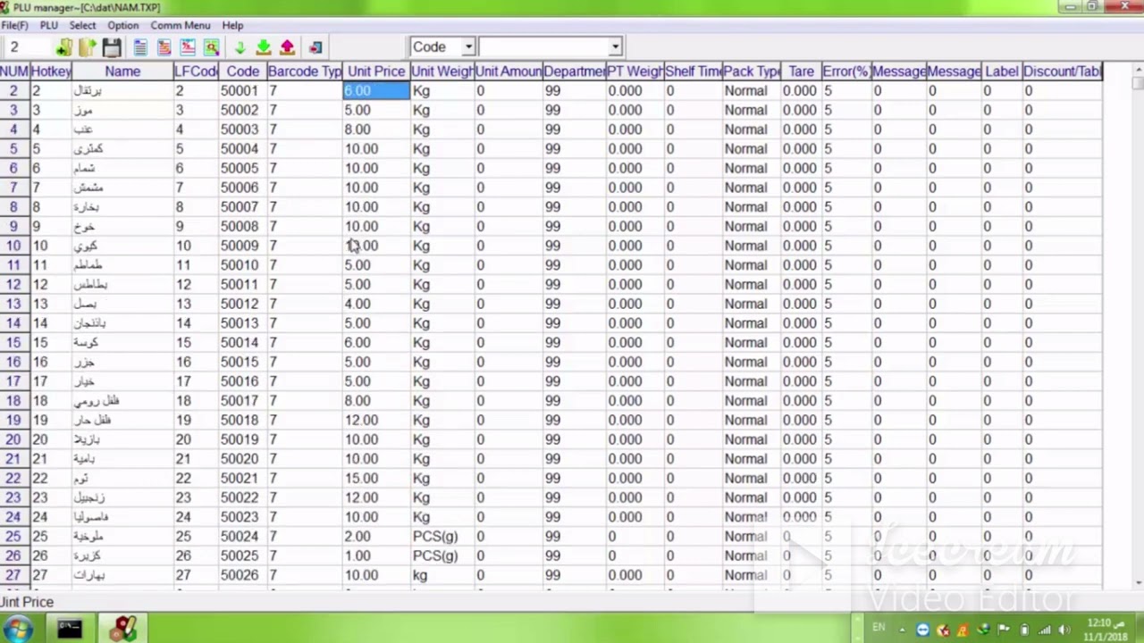The height and width of the screenshot is (643, 1144).
Task: Show hidden tray icons arrow
Action: click(x=902, y=630)
